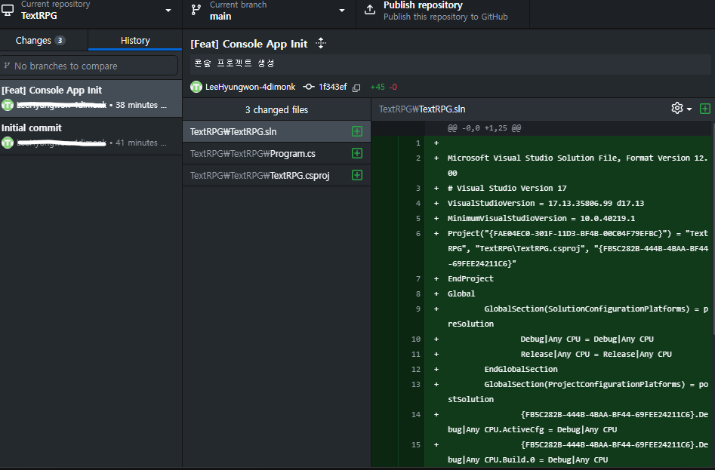This screenshot has width=715, height=470.
Task: Switch to the Changes tab
Action: [44, 41]
